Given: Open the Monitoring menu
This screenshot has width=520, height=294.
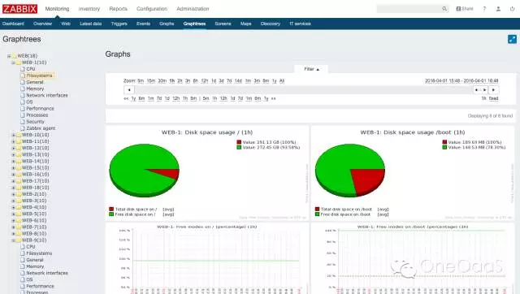Looking at the screenshot, I should pyautogui.click(x=57, y=9).
